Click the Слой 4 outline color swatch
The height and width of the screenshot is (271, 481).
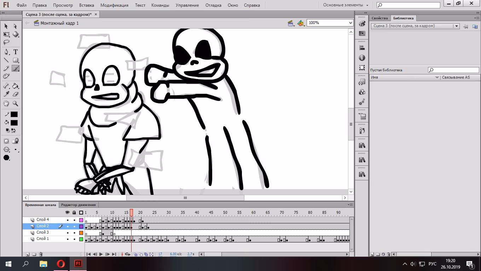click(81, 220)
